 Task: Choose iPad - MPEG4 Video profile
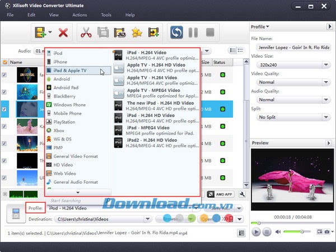[x=156, y=130]
